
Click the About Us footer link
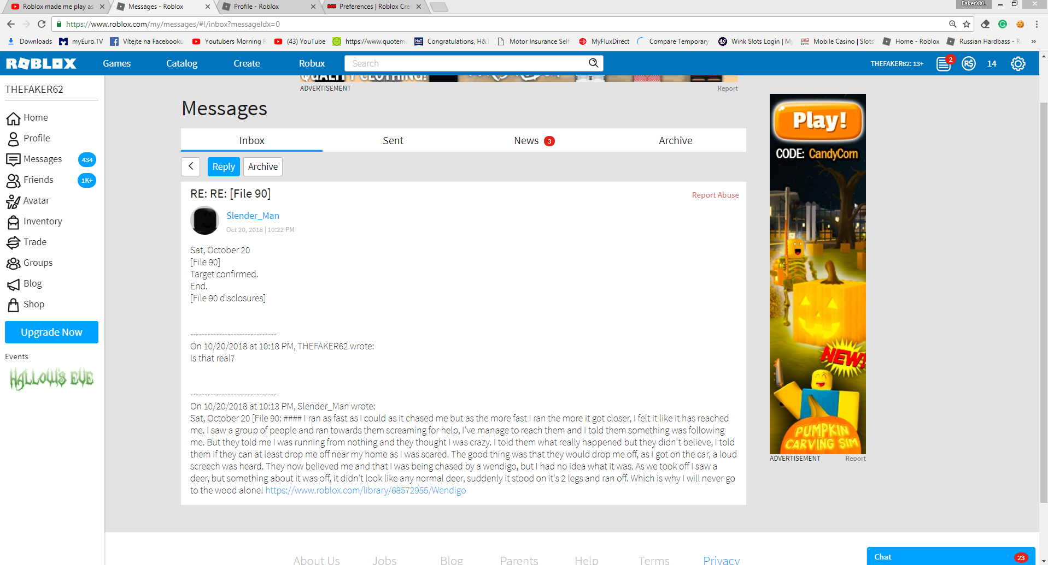[317, 561]
